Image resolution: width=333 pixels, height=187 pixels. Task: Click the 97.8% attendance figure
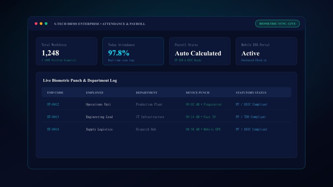pos(119,53)
